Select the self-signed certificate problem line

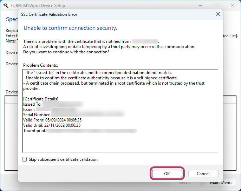pyautogui.click(x=100, y=78)
